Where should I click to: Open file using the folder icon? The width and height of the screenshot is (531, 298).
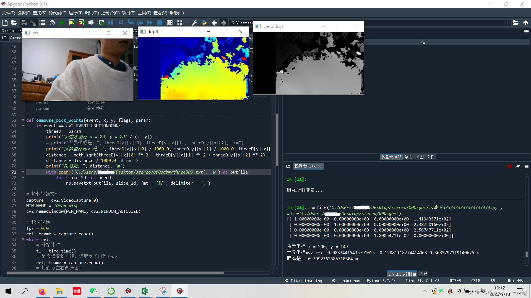[x=14, y=23]
